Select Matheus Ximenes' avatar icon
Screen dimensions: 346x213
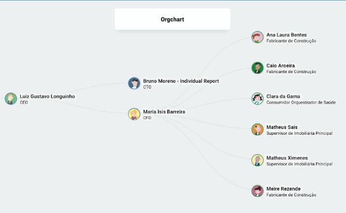point(258,160)
